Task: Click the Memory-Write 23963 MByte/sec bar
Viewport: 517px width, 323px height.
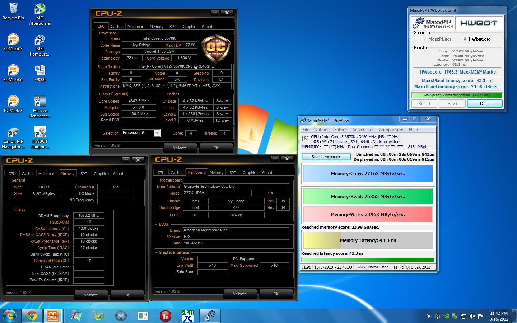Action: pyautogui.click(x=368, y=215)
